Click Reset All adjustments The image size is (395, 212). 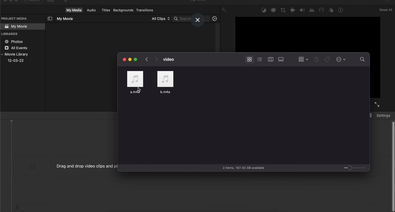pyautogui.click(x=386, y=10)
